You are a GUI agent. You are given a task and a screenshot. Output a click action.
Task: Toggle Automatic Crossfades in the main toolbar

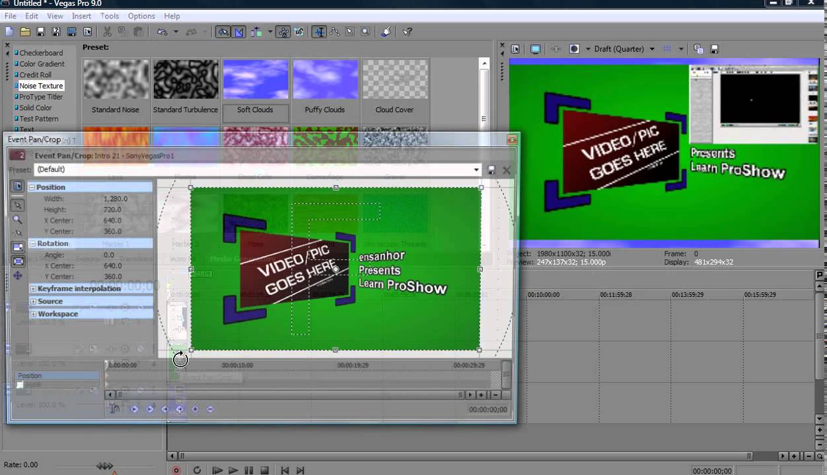point(239,32)
